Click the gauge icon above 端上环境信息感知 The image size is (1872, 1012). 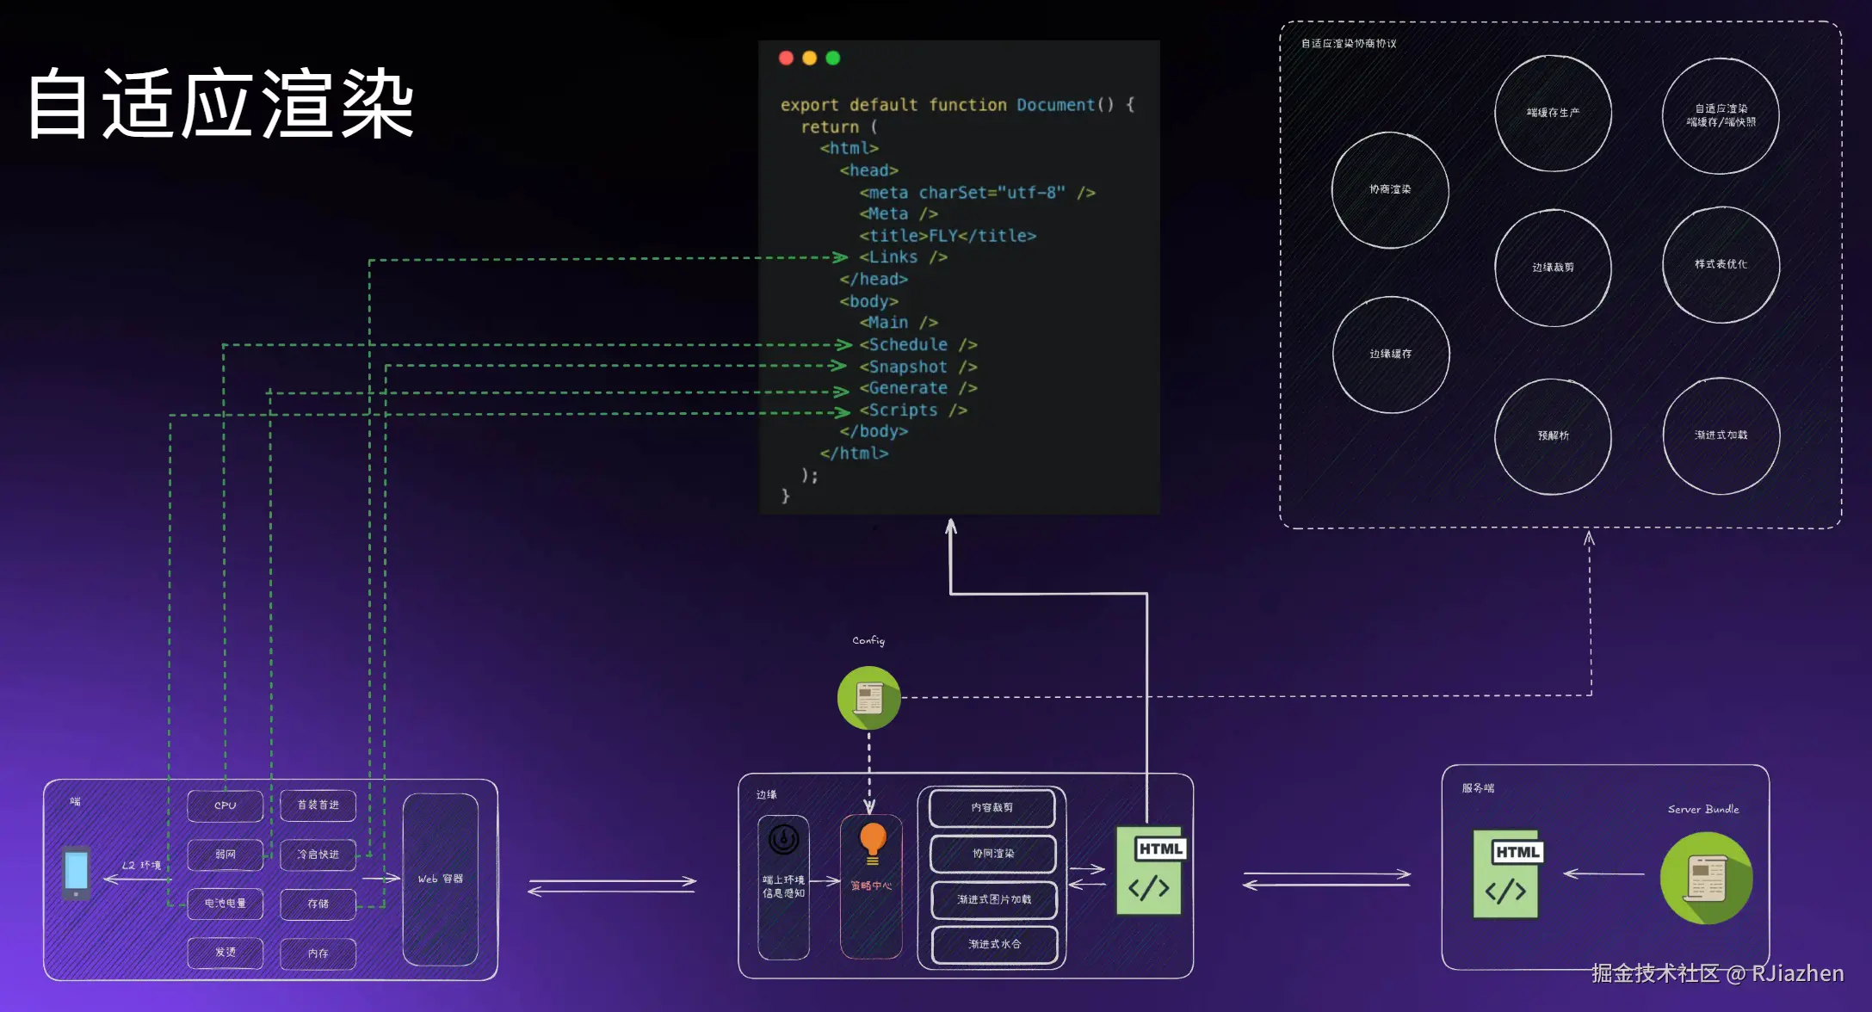(x=783, y=839)
